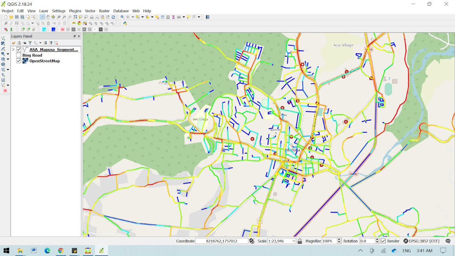The width and height of the screenshot is (455, 256).
Task: Open dropdown arrow next to Identify tool
Action: pos(132,17)
